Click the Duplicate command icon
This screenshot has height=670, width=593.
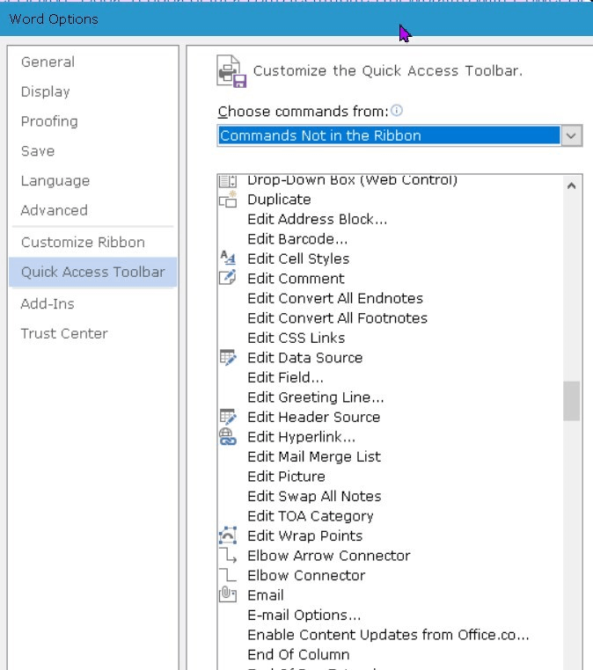pos(228,200)
